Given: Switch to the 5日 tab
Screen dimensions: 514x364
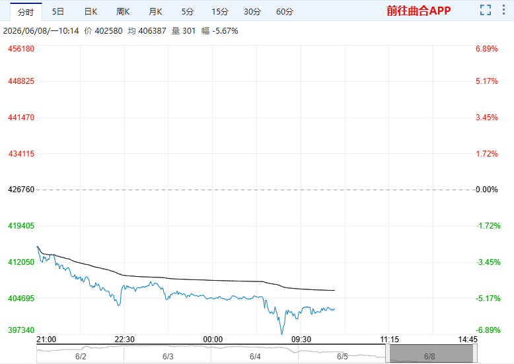Looking at the screenshot, I should pyautogui.click(x=58, y=12).
